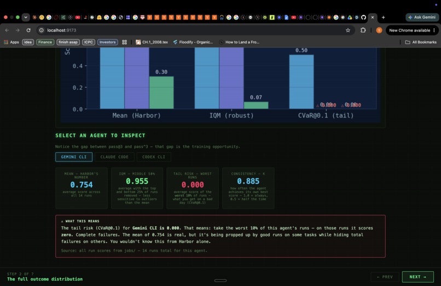Open the CH.1_2008.tex bookmark
The width and height of the screenshot is (441, 286).
tap(152, 42)
